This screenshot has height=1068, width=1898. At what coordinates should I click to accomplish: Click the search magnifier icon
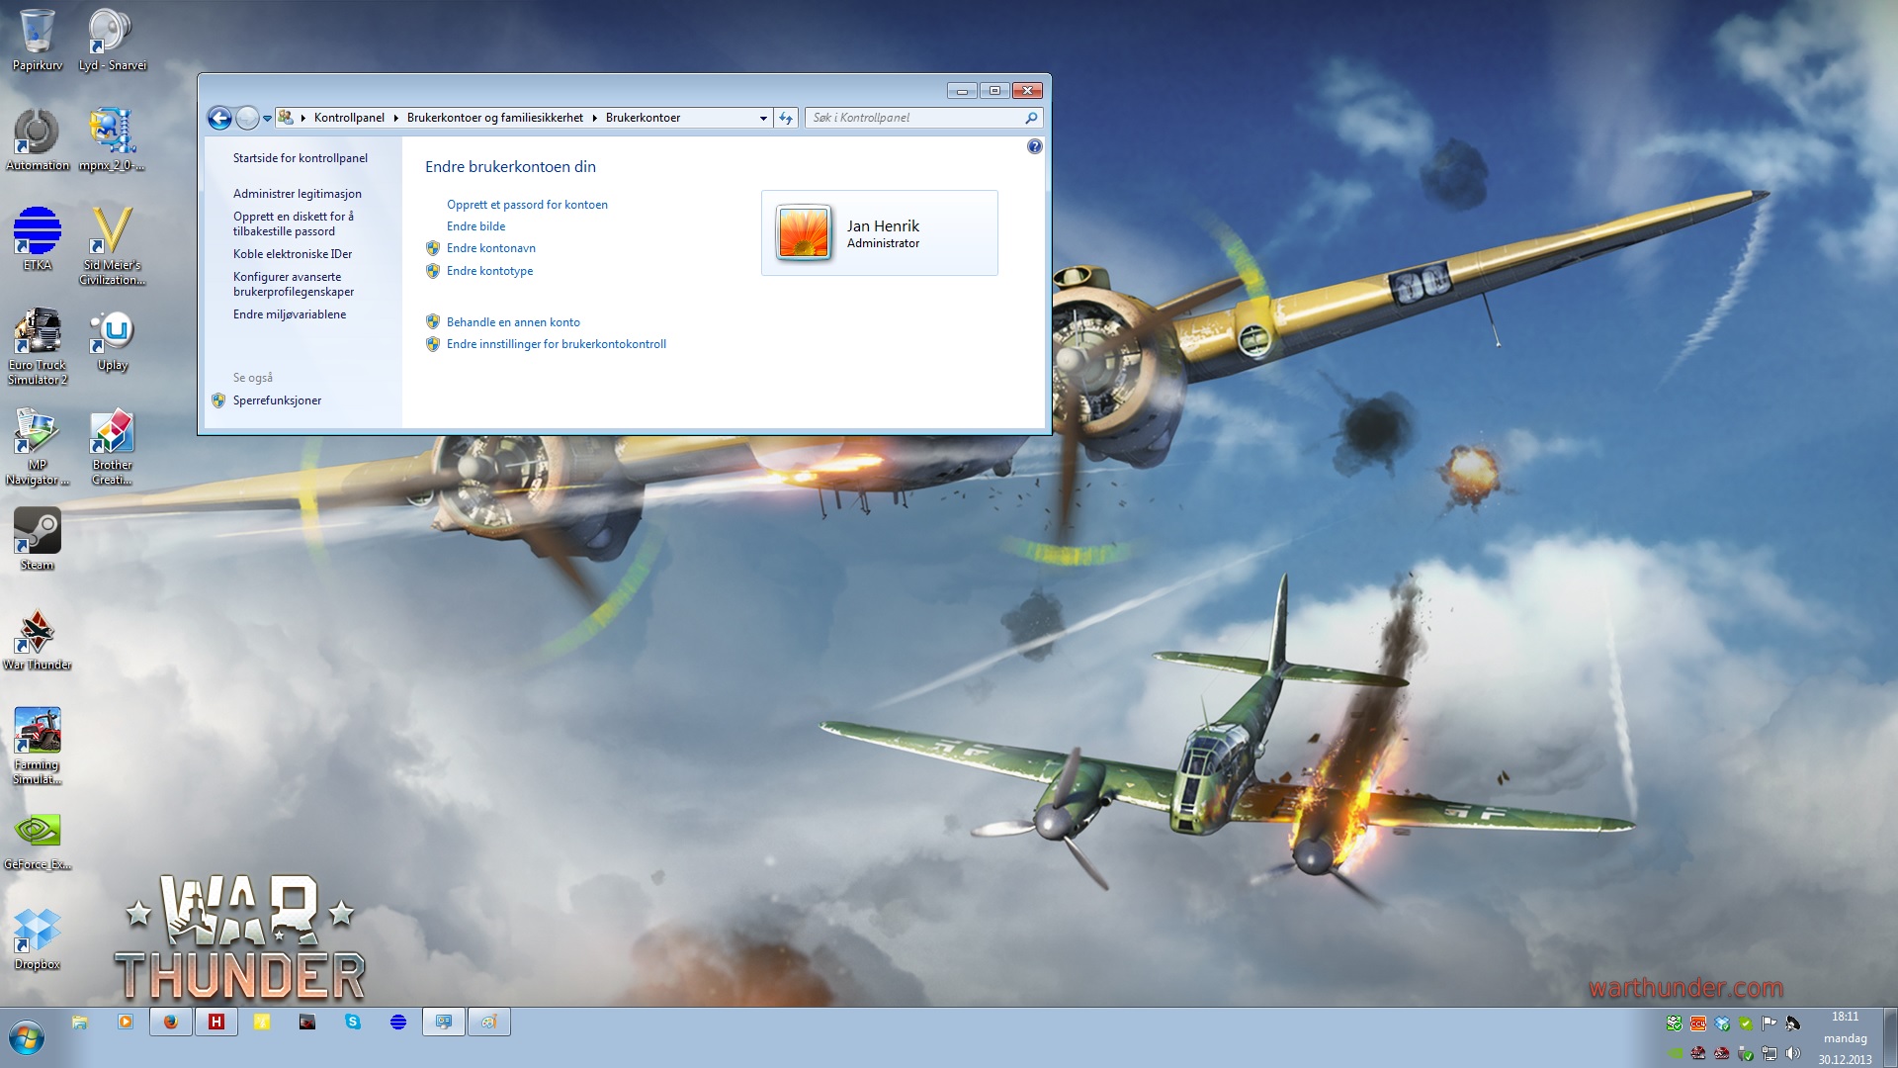(1031, 118)
